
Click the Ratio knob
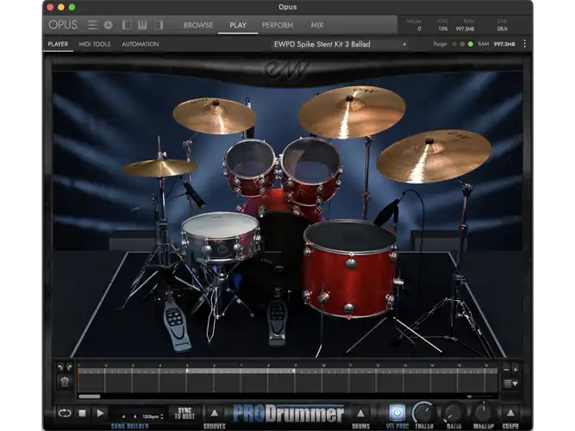click(x=453, y=413)
